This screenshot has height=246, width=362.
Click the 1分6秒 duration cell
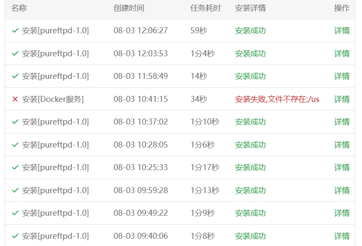click(203, 145)
